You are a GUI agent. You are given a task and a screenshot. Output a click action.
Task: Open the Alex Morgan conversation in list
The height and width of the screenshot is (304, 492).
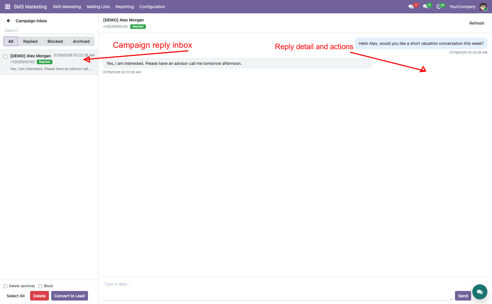(x=49, y=62)
